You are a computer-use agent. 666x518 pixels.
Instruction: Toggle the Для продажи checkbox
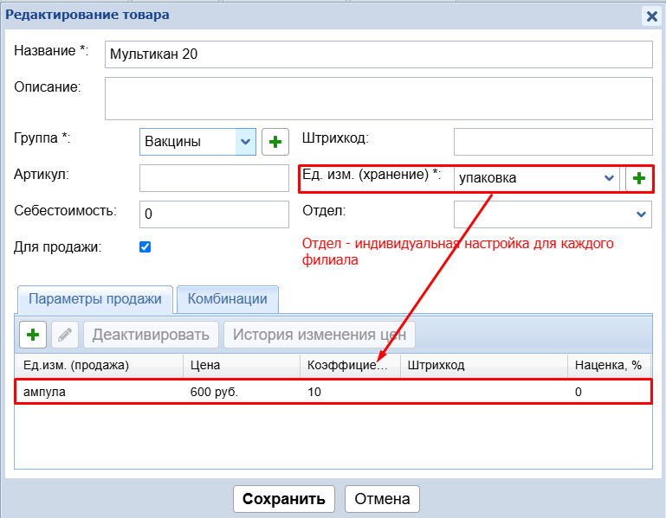coord(145,247)
